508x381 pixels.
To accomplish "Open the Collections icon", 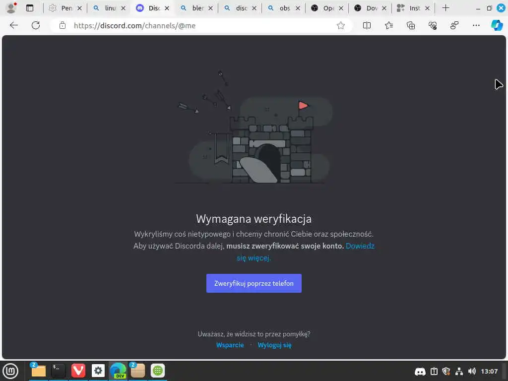I will coord(410,25).
